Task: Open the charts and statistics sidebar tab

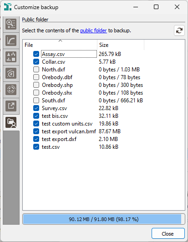Action: 11,57
